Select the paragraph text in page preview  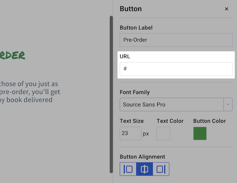(x=30, y=92)
